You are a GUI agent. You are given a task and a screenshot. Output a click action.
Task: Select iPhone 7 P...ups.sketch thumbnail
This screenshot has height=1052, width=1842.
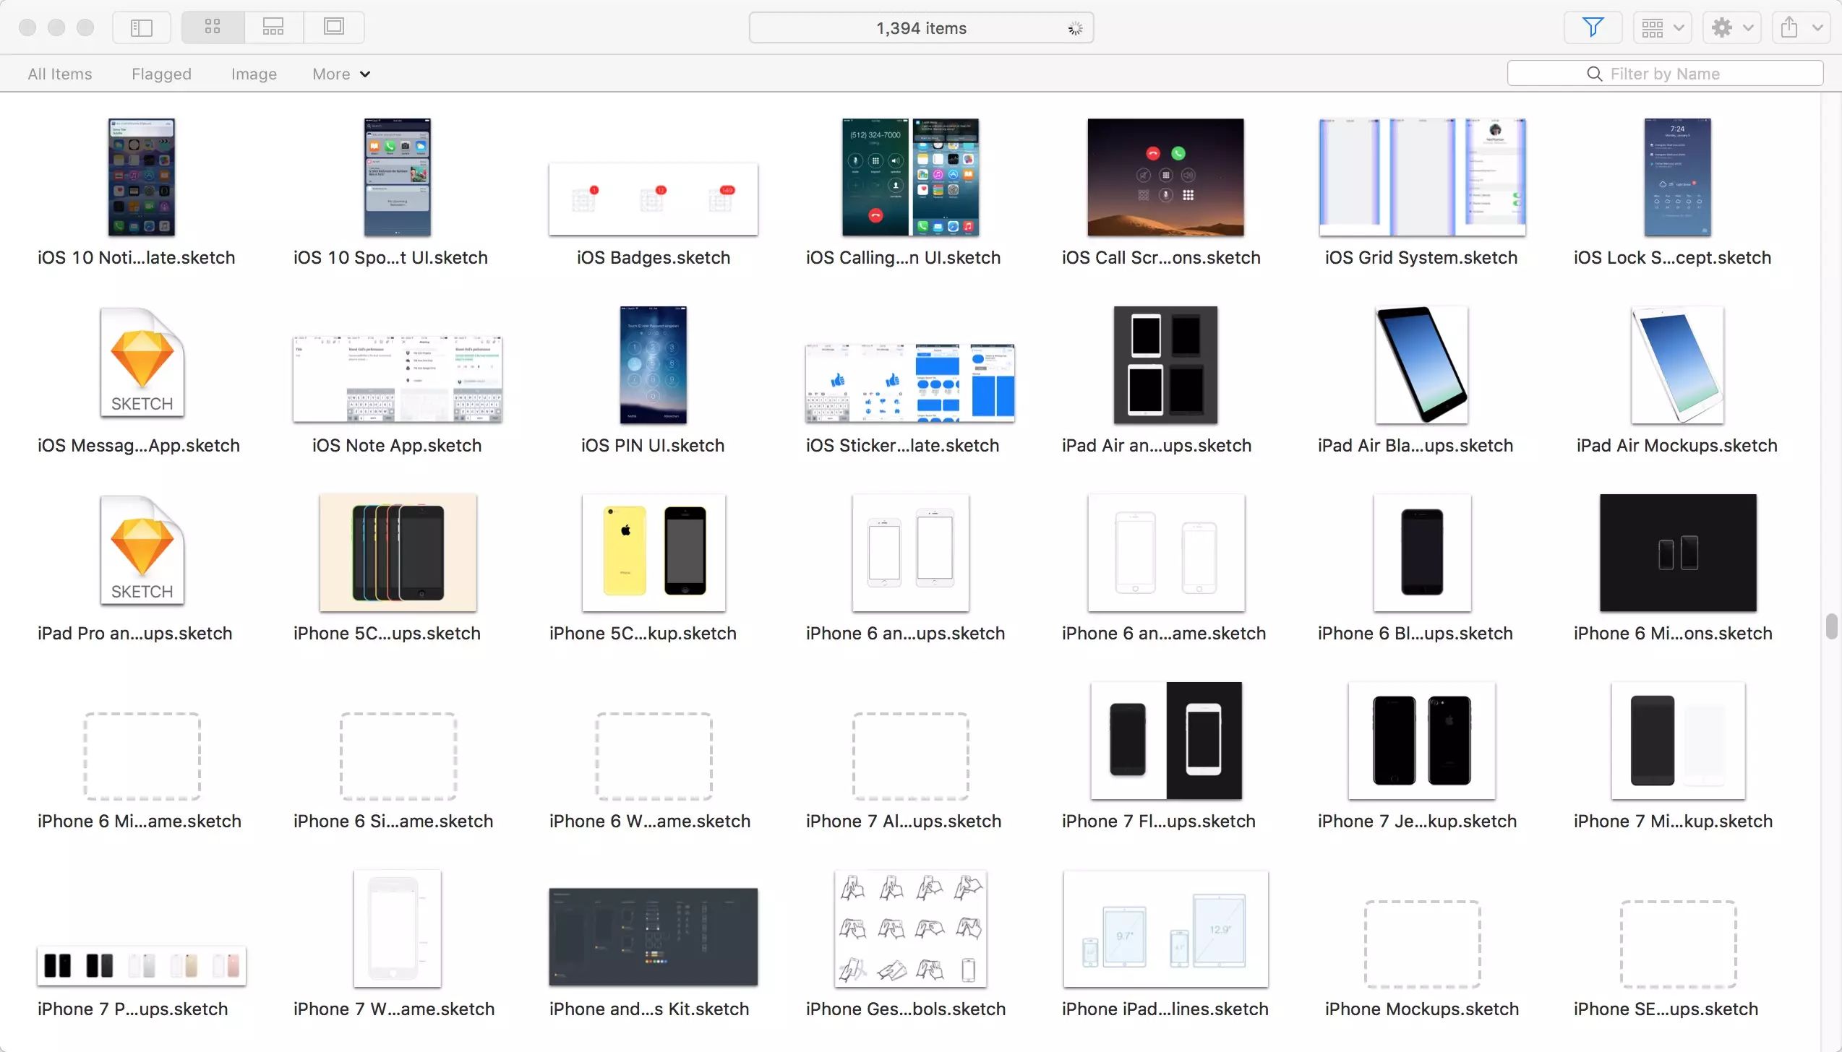(142, 965)
